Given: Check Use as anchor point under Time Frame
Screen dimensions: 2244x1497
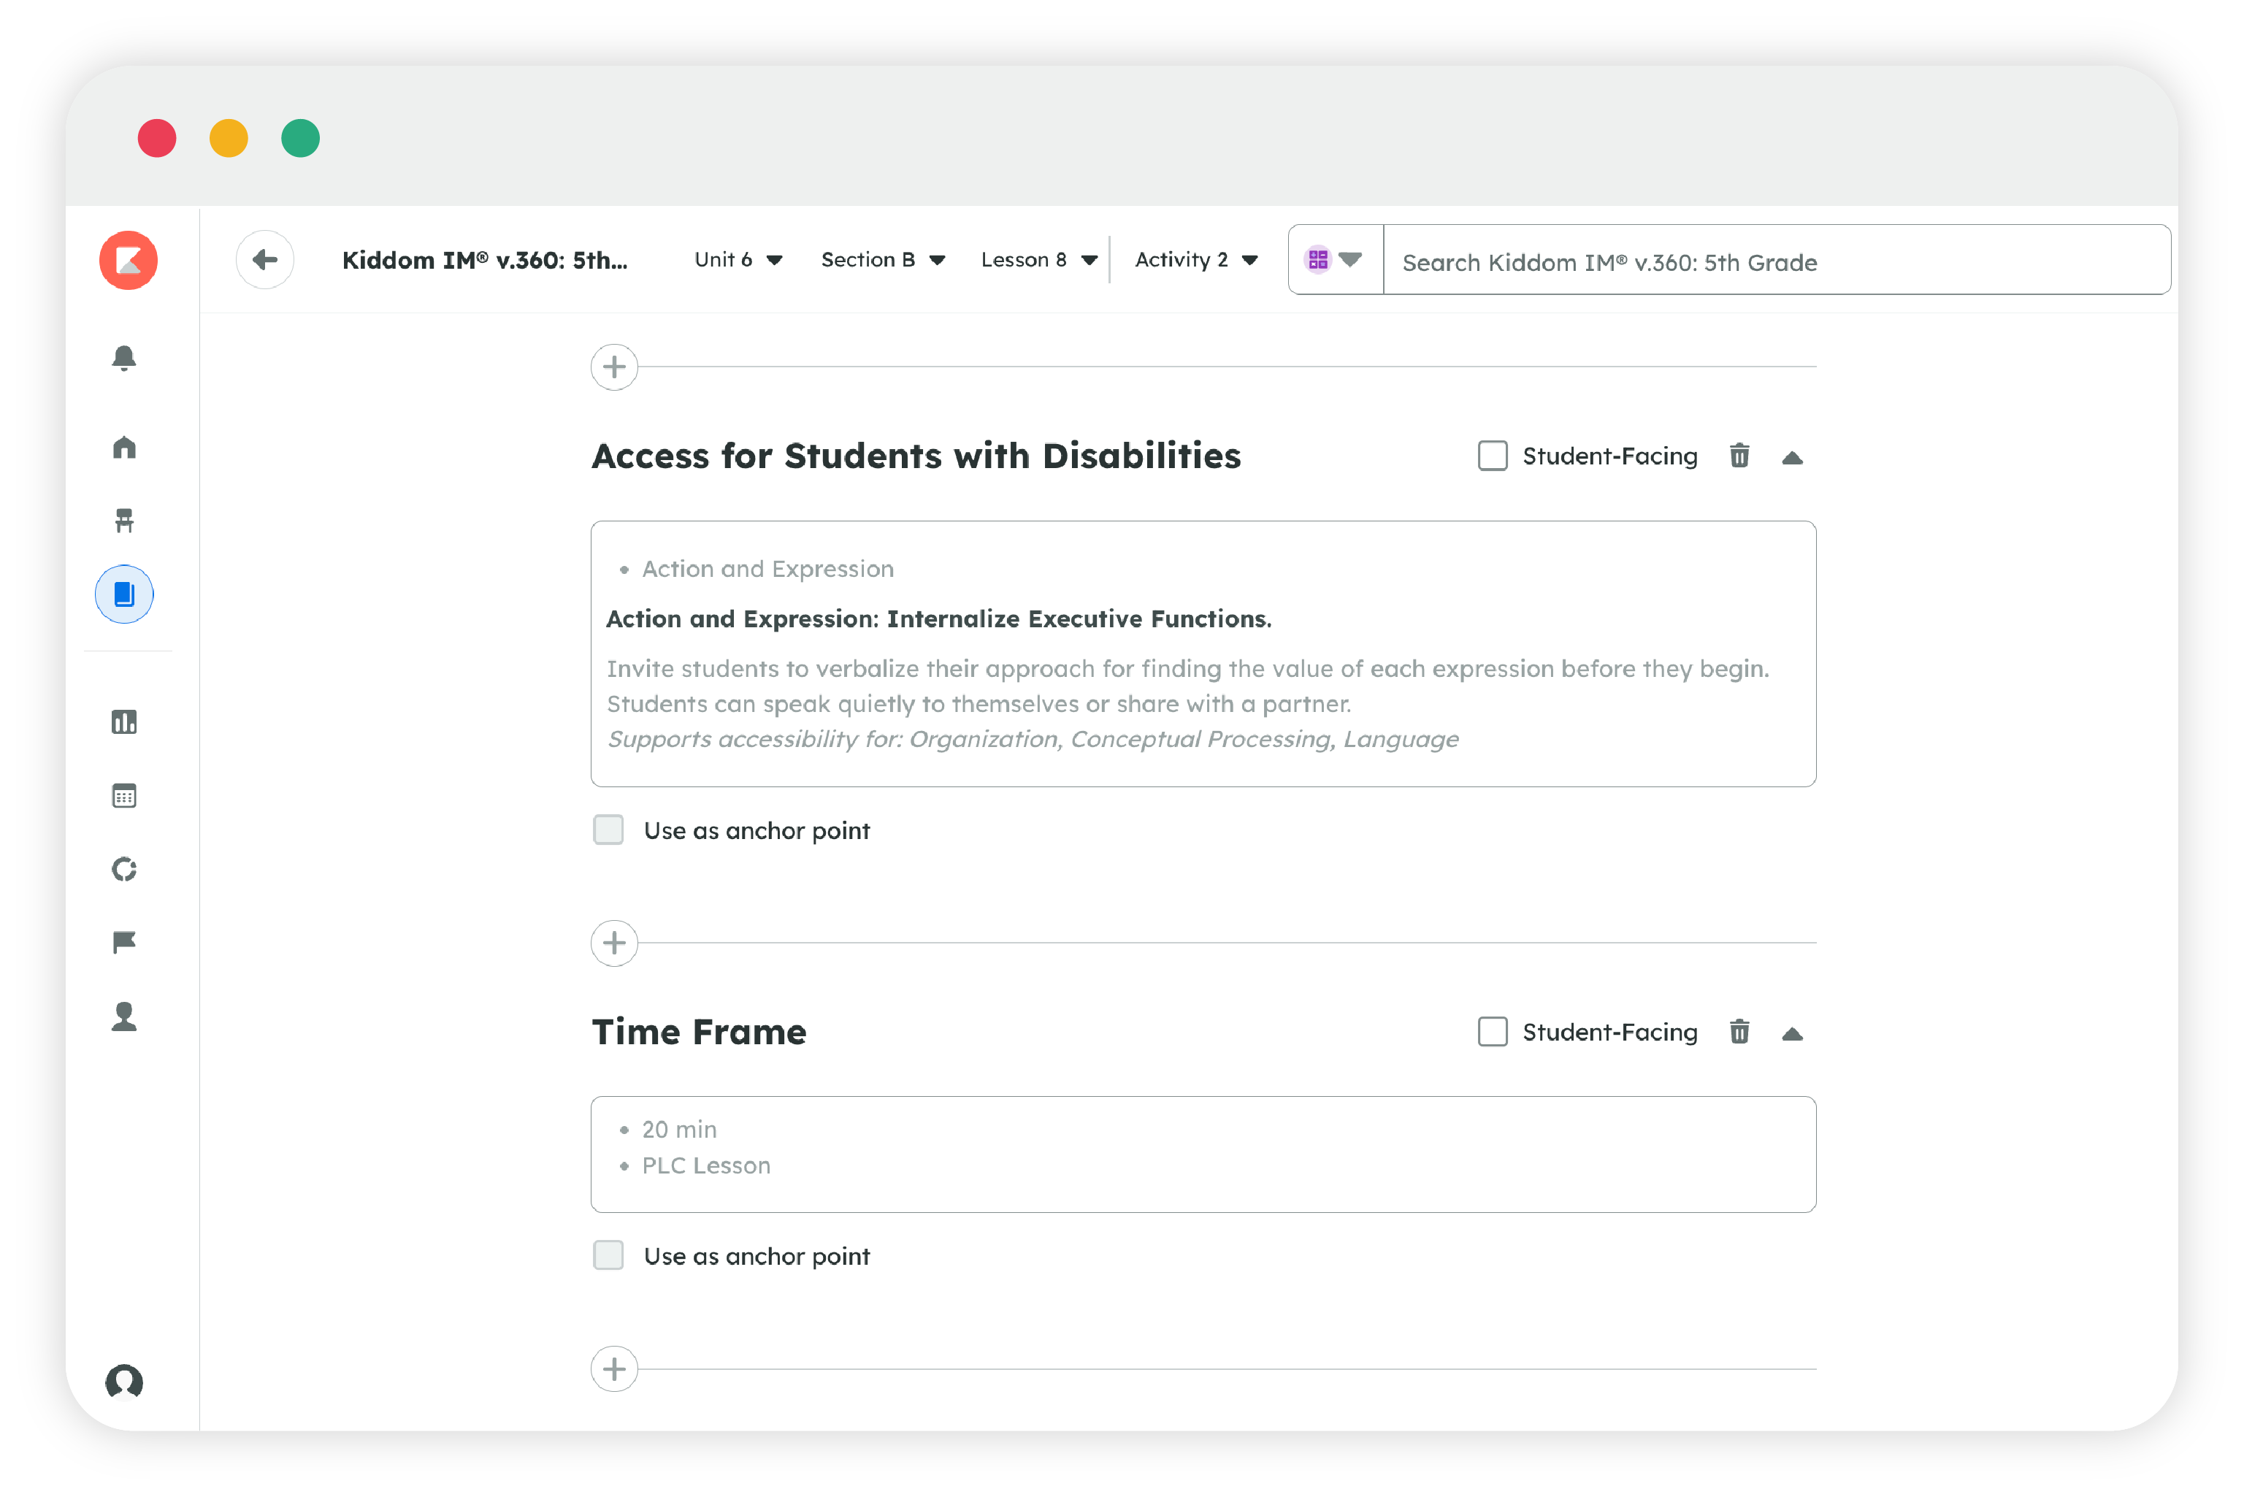Looking at the screenshot, I should pyautogui.click(x=608, y=1255).
